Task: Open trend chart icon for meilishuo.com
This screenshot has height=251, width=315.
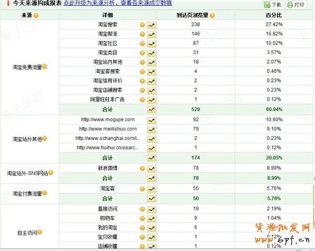Action: coord(152,130)
